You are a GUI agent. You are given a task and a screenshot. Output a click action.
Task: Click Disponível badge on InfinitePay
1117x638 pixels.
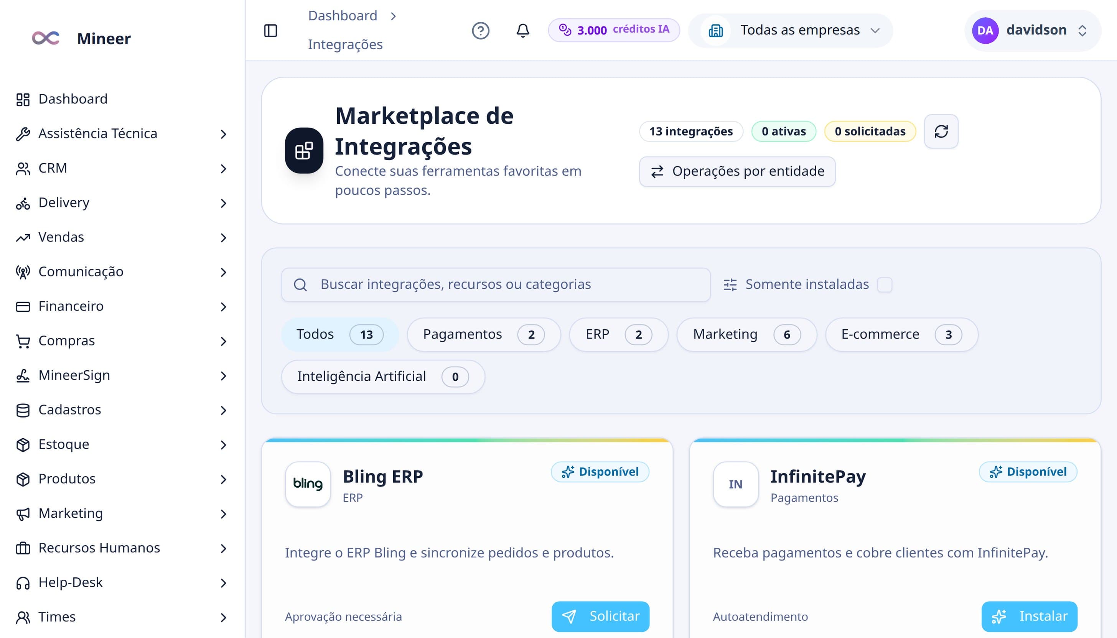coord(1028,472)
